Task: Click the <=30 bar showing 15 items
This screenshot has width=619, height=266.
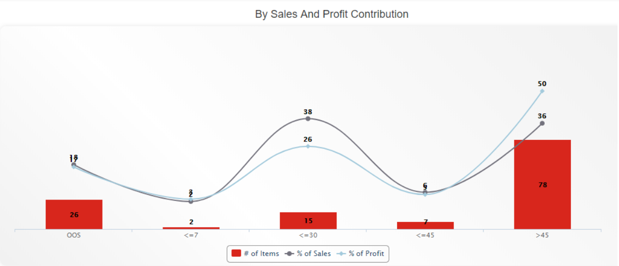Action: coord(308,220)
